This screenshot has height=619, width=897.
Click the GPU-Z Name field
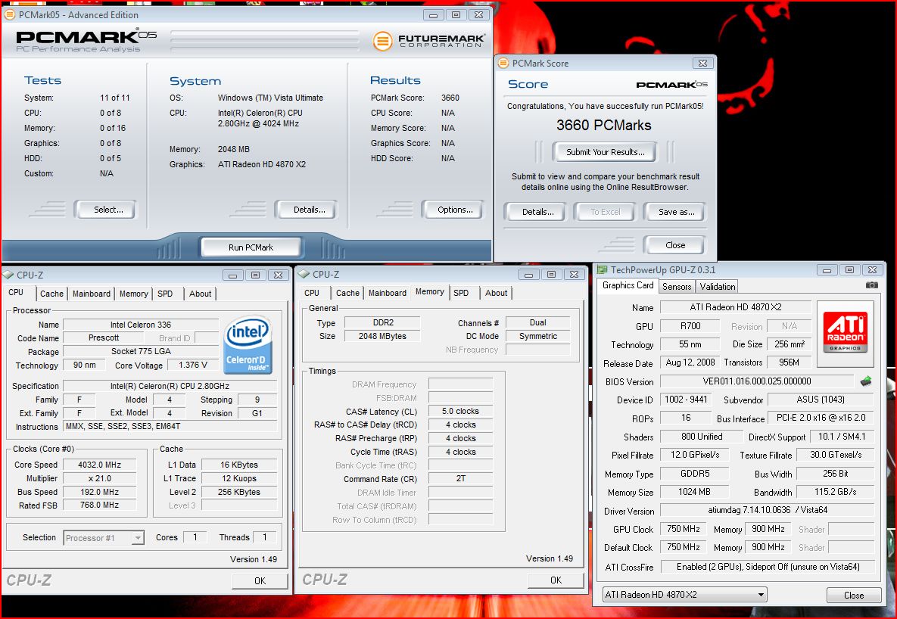click(736, 307)
